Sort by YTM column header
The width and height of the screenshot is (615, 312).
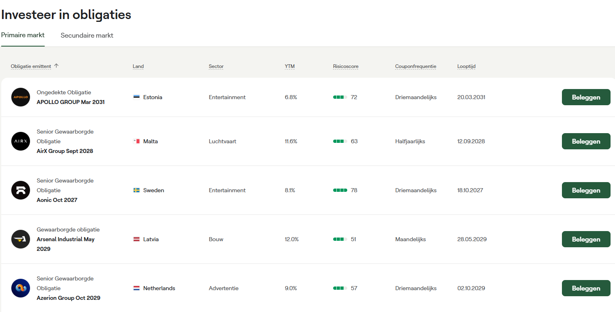(x=290, y=66)
